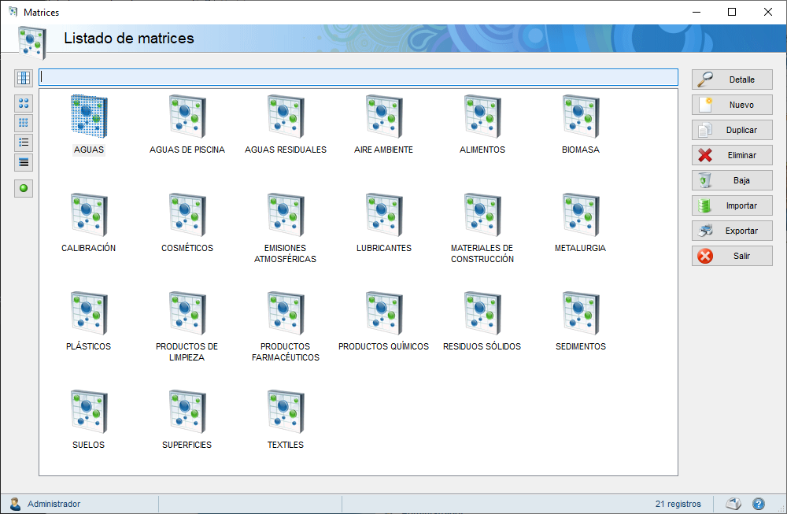Switch to details lines view
787x514 pixels.
tap(24, 163)
